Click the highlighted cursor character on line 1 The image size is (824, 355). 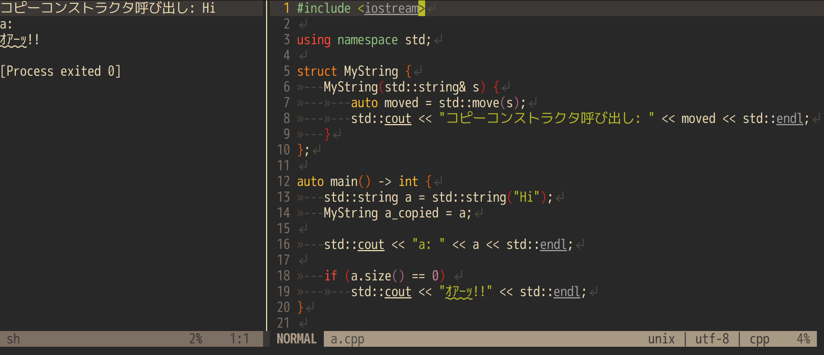pyautogui.click(x=422, y=8)
